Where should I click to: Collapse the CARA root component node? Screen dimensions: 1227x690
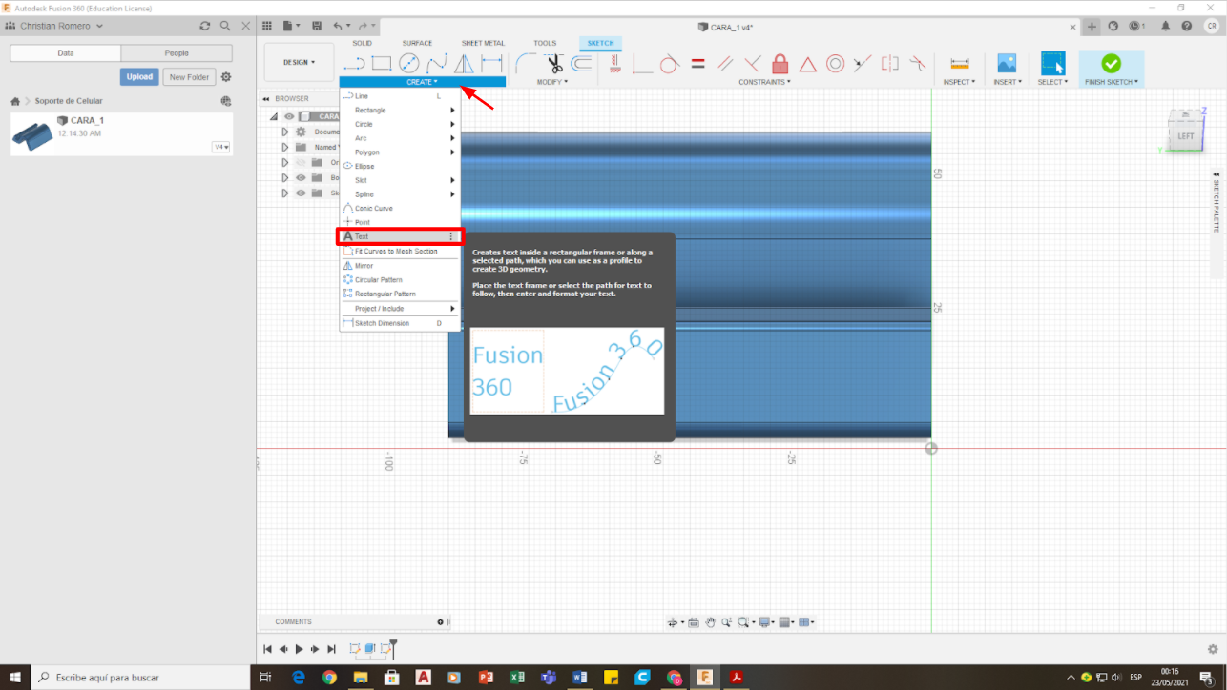click(x=274, y=117)
